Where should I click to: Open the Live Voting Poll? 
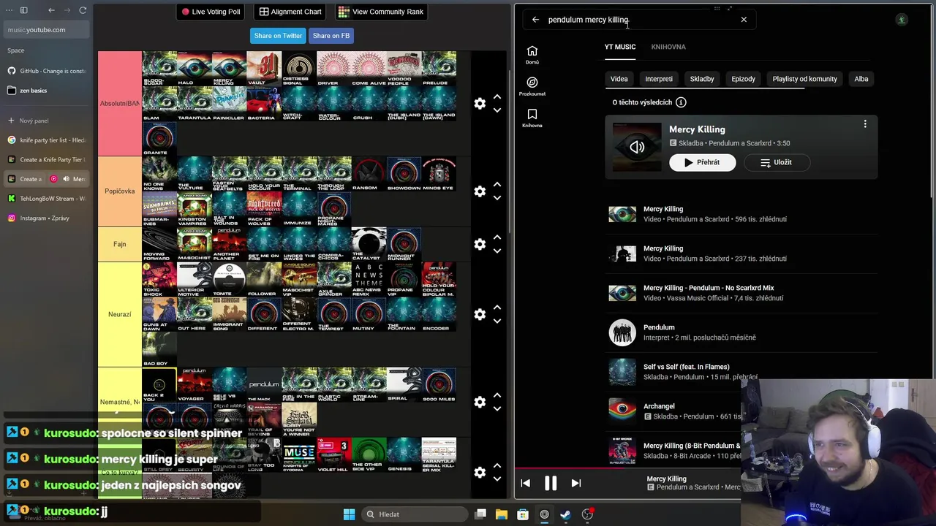(x=211, y=12)
